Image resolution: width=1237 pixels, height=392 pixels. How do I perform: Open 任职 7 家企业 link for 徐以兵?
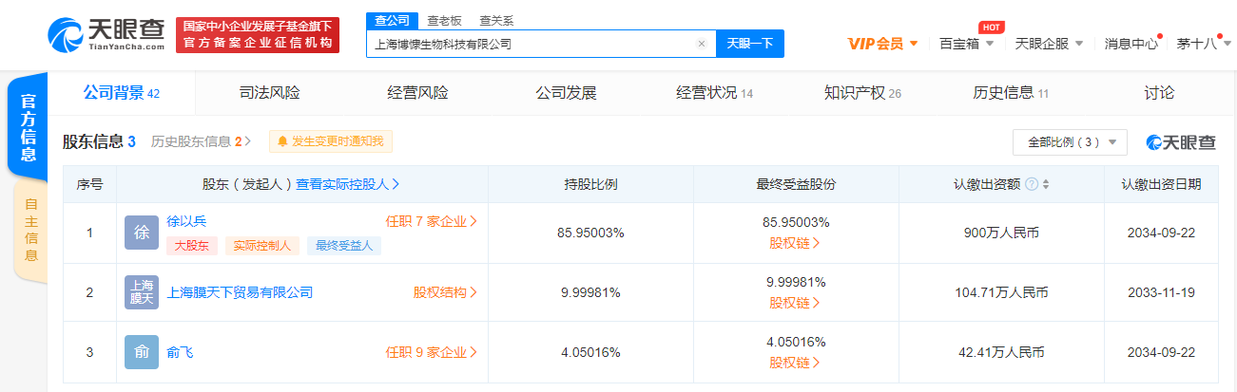431,221
